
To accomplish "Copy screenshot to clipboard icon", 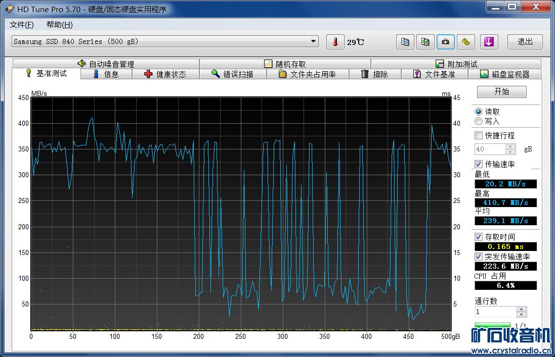I will pos(425,42).
